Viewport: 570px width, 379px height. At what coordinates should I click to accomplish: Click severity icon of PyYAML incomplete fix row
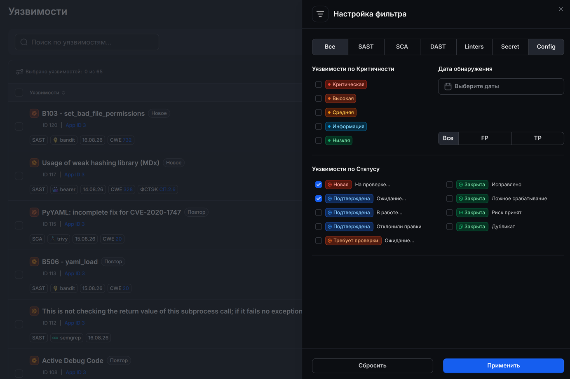[34, 212]
